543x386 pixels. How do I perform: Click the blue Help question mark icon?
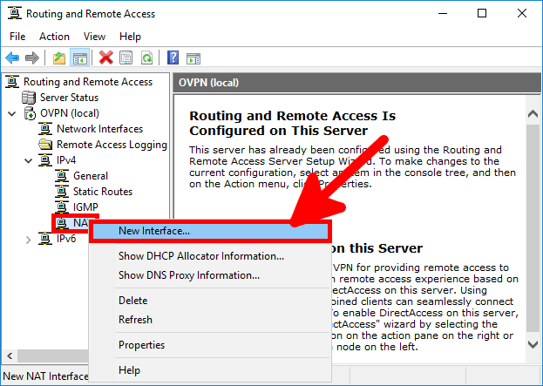pos(173,58)
